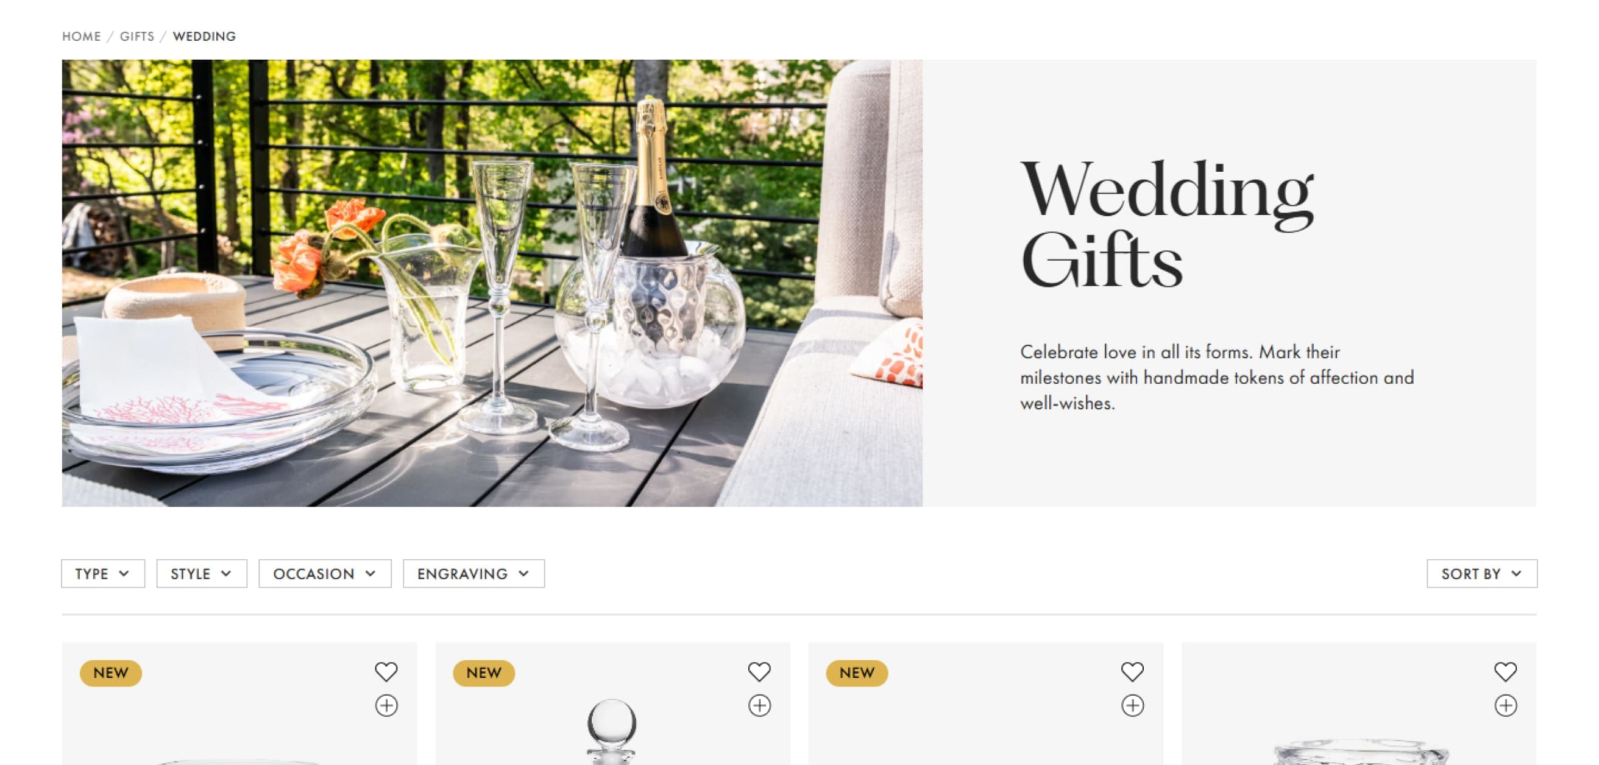Click the NEW badge on first product
The width and height of the screenshot is (1599, 765).
110,673
